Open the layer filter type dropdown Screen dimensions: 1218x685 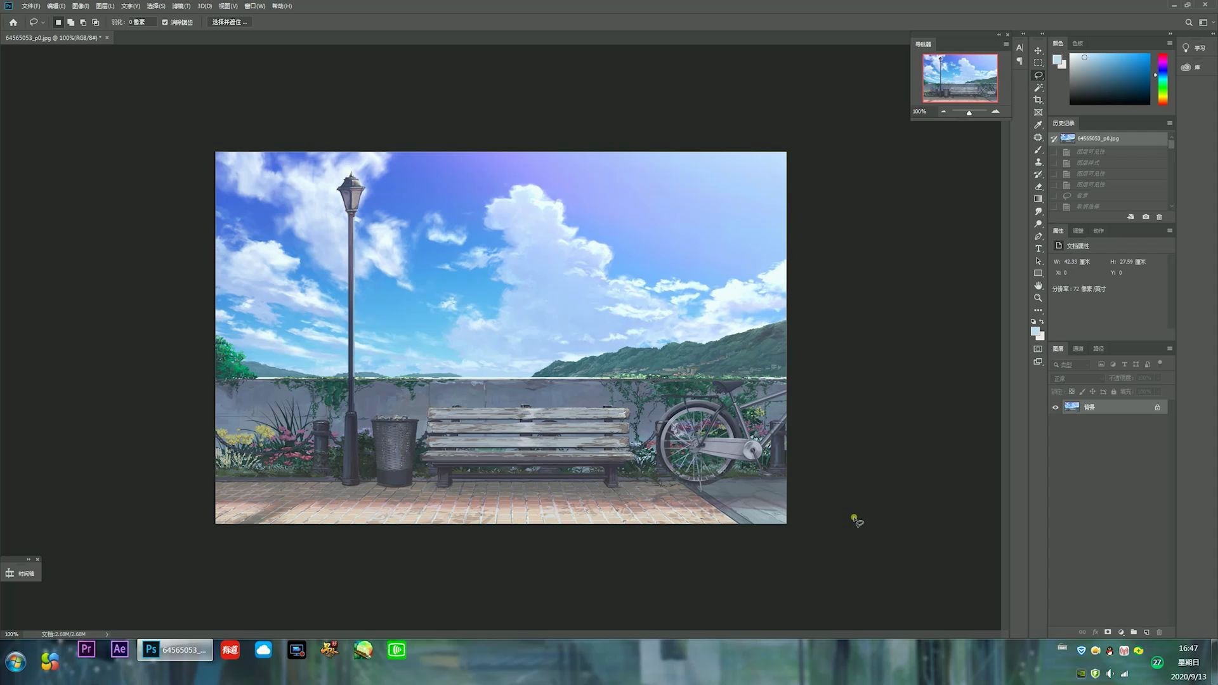click(1071, 365)
